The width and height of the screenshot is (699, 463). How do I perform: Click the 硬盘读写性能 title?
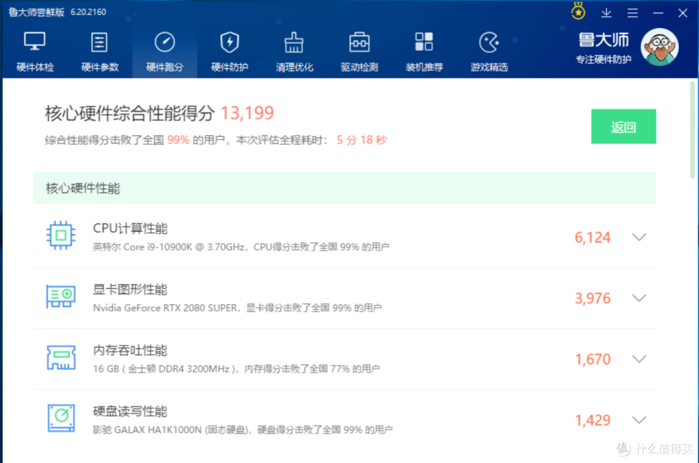(x=130, y=411)
